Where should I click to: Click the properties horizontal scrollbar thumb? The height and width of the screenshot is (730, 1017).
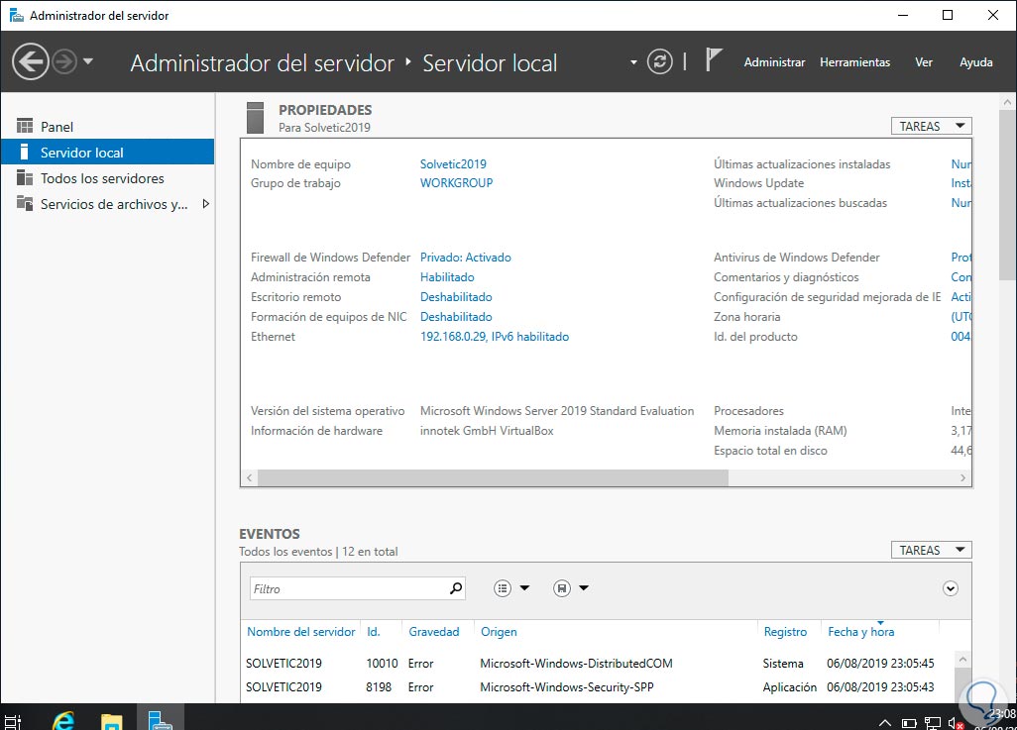tap(493, 477)
